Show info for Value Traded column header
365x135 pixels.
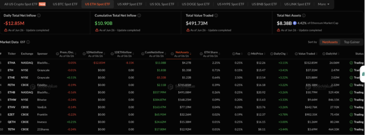296,54
